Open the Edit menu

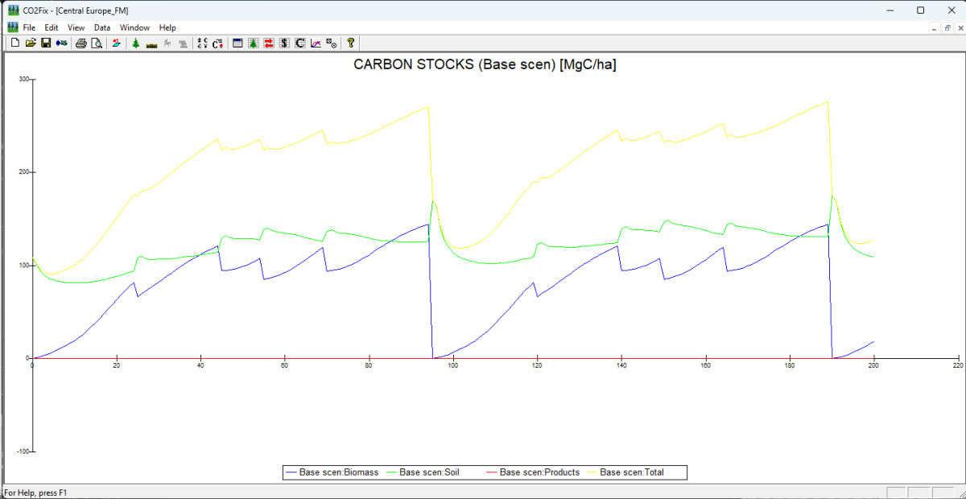[52, 27]
